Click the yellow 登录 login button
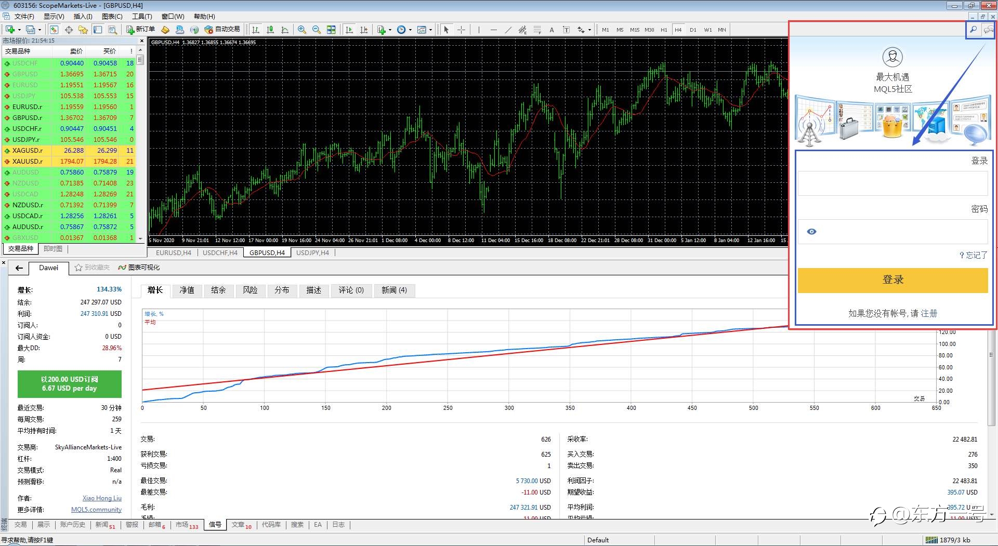 892,280
